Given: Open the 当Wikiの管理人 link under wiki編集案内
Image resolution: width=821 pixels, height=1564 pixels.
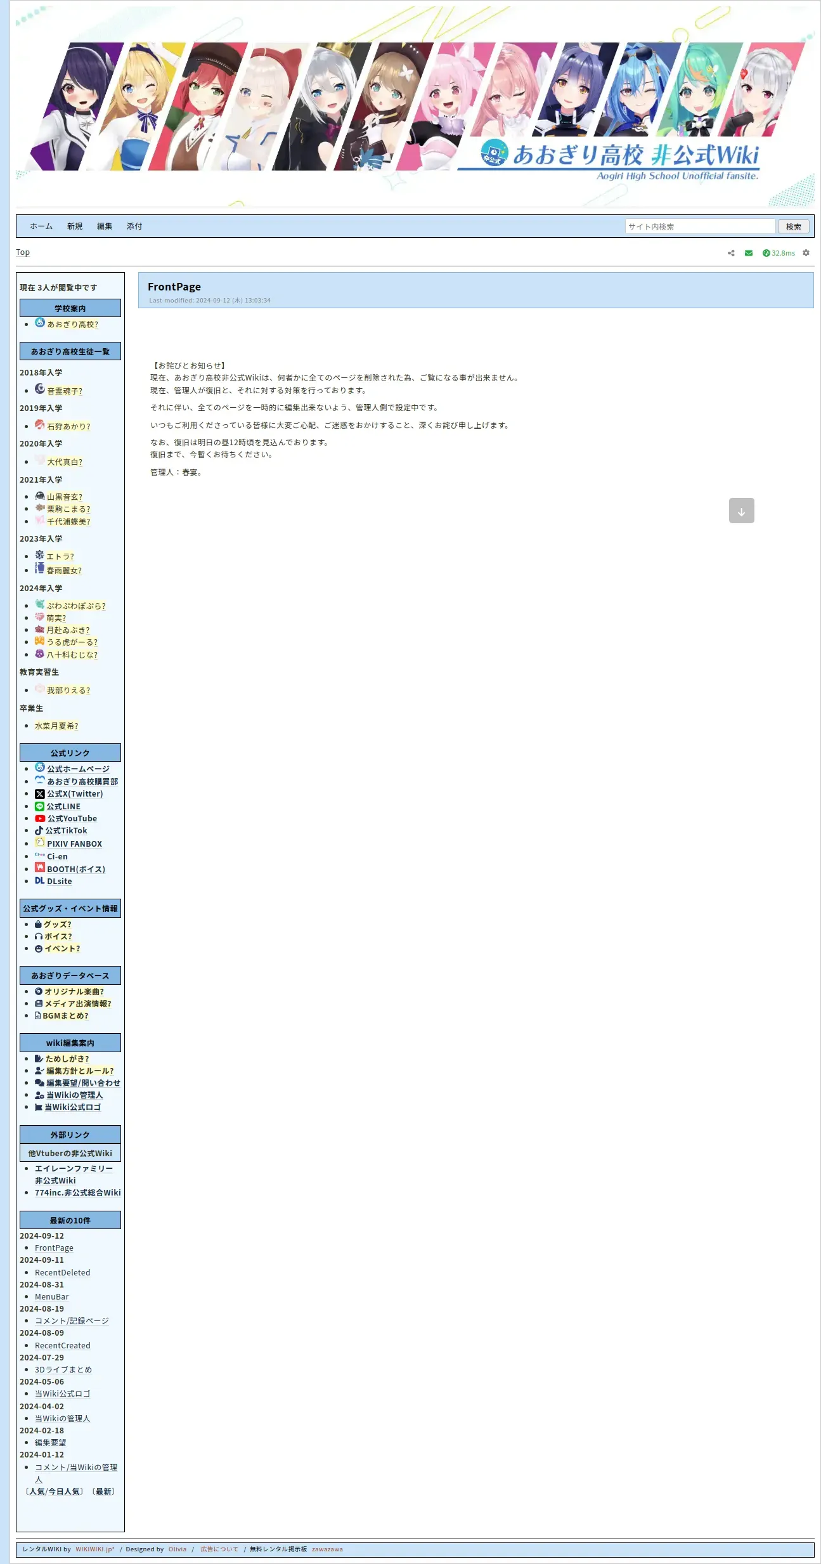Looking at the screenshot, I should point(74,1095).
